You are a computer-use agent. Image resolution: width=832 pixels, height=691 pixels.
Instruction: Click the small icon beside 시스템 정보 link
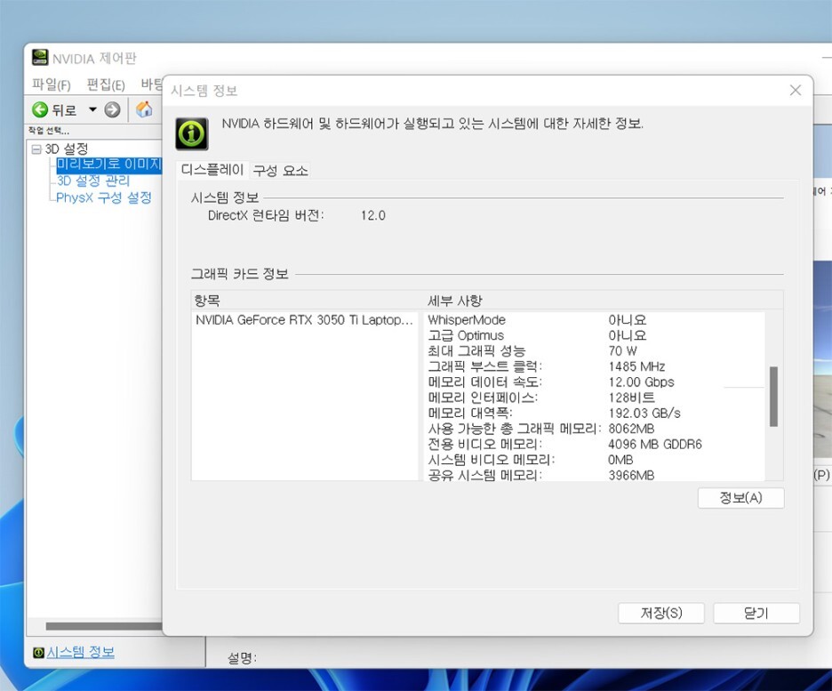38,652
